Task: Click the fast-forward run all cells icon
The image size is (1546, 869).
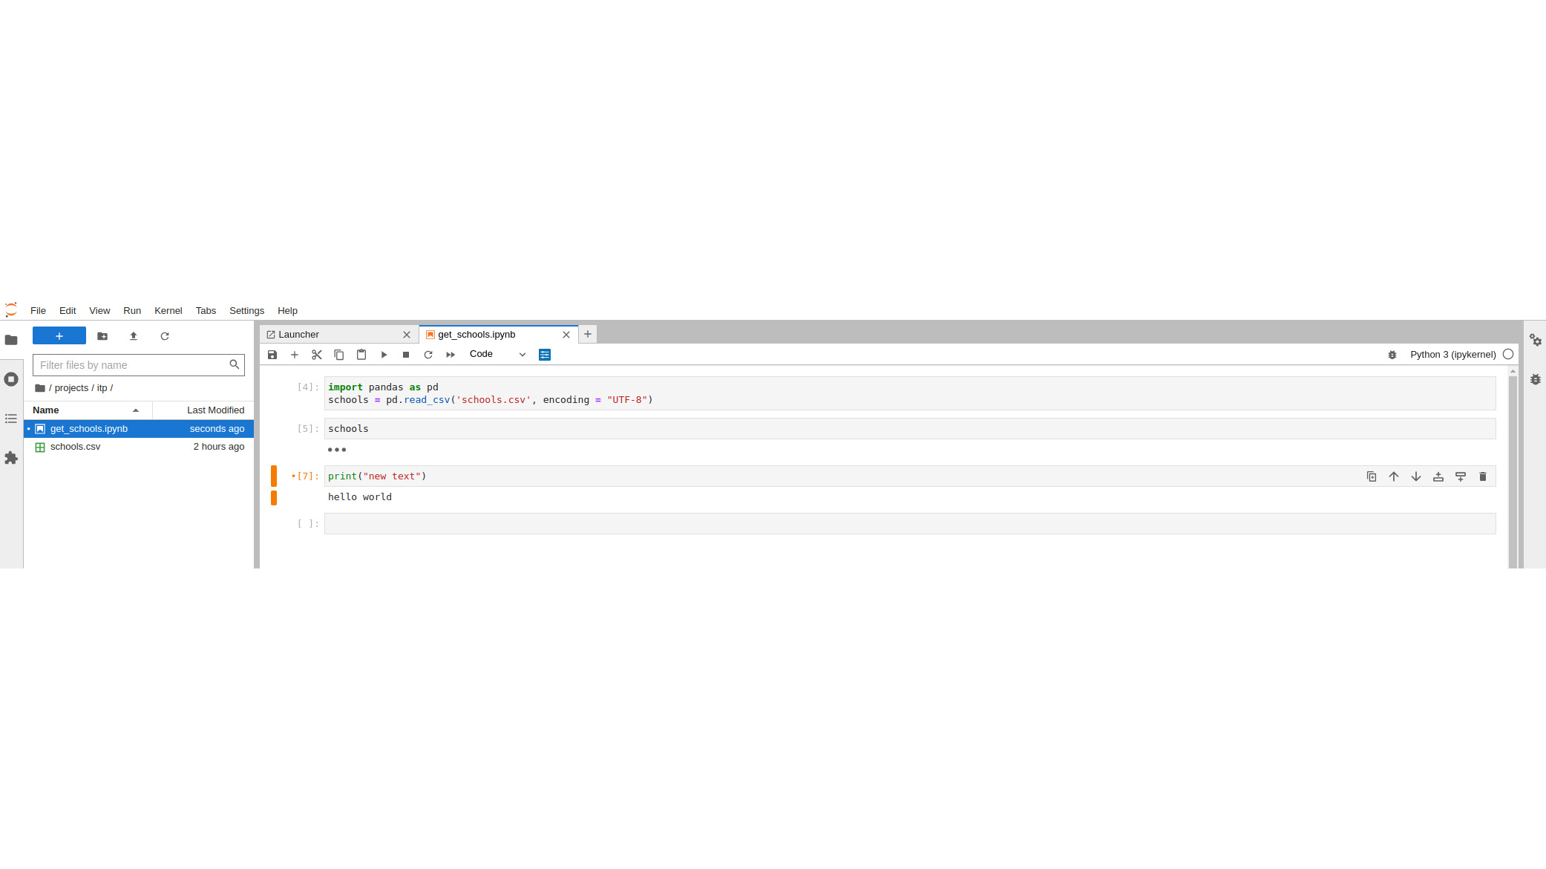Action: (451, 355)
